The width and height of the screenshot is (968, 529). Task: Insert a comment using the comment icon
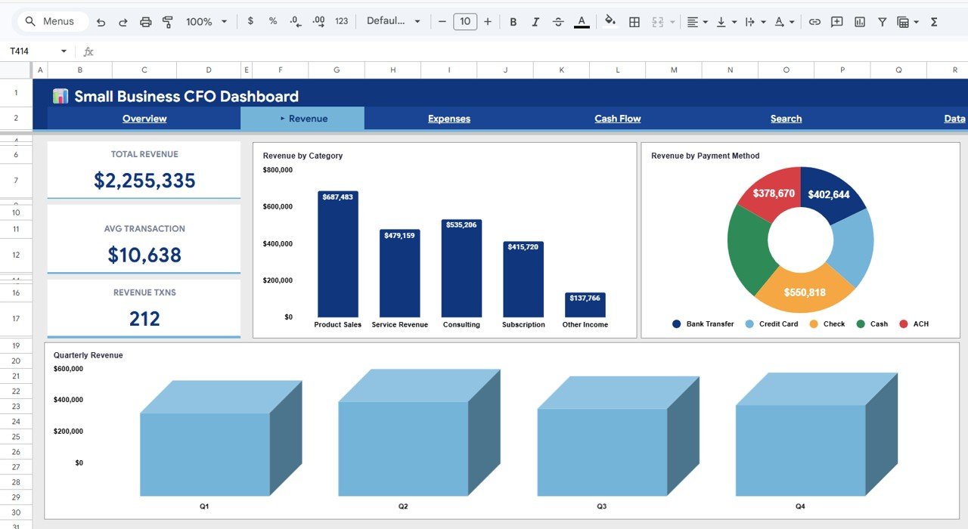tap(836, 21)
